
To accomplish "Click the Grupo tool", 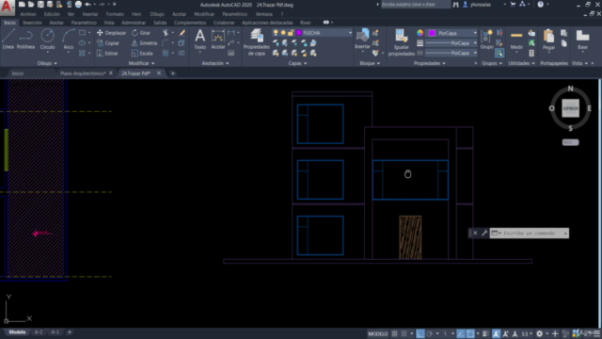I will click(x=487, y=40).
